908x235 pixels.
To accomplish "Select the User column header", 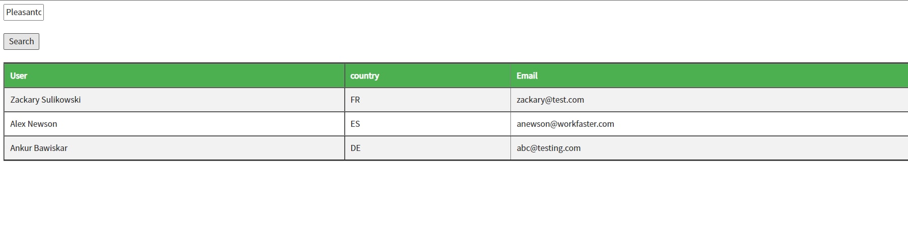I will click(174, 75).
